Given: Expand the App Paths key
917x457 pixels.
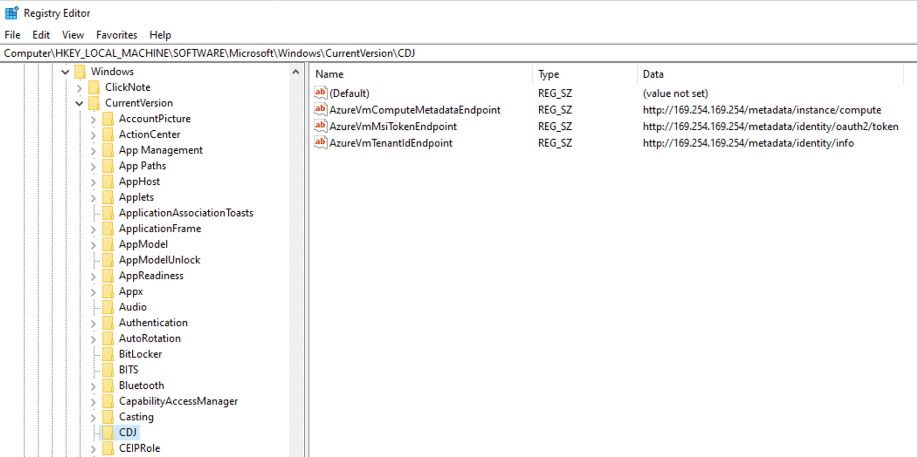Looking at the screenshot, I should [93, 166].
